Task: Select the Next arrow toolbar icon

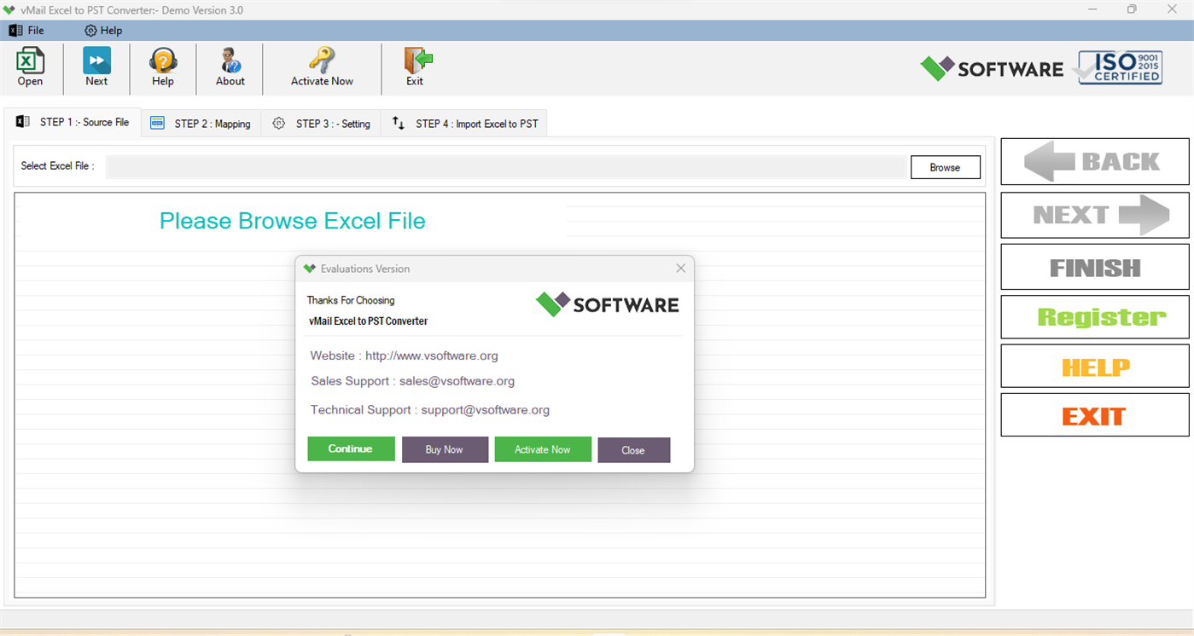Action: (x=96, y=61)
